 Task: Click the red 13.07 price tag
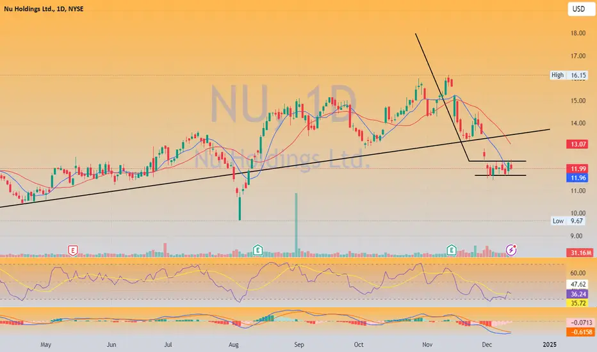click(578, 144)
